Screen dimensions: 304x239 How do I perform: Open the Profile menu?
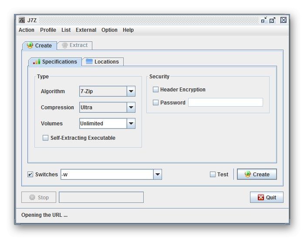(x=48, y=30)
